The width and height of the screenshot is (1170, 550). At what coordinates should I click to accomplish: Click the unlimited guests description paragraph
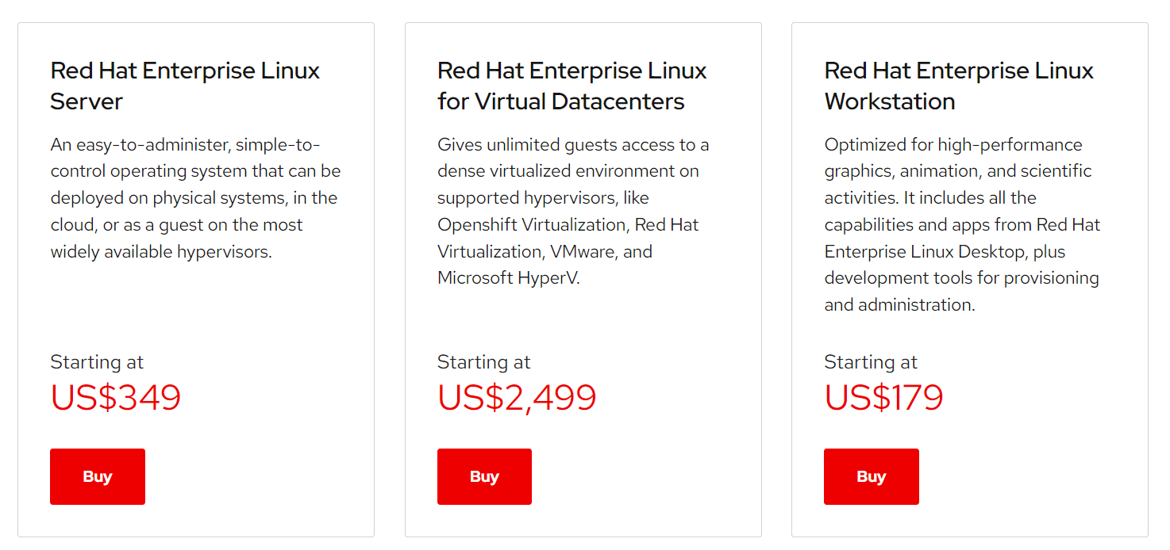coord(573,211)
